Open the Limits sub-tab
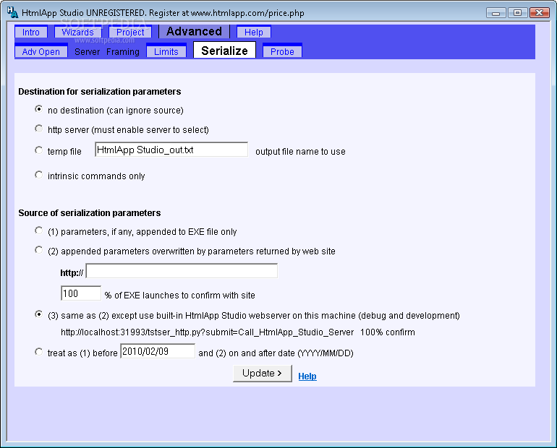557x448 pixels. [x=166, y=51]
